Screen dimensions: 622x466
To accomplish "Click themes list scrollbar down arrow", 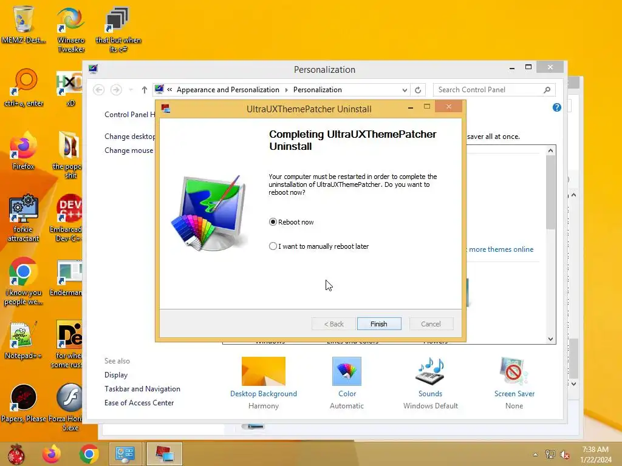I will click(x=550, y=339).
